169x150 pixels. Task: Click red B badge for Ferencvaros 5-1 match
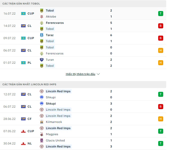click(x=161, y=26)
